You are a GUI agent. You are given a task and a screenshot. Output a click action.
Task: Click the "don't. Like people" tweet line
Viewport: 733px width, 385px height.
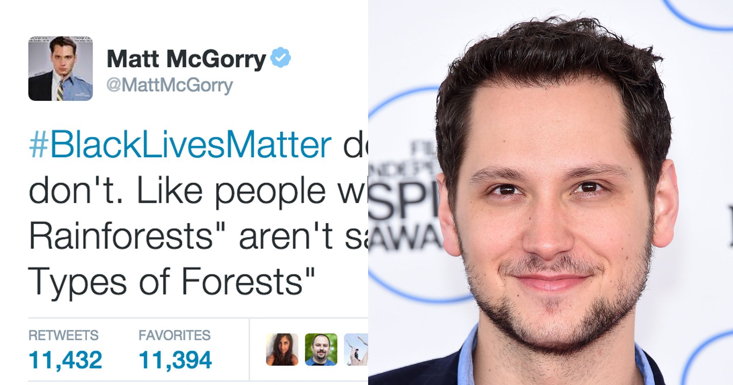pyautogui.click(x=177, y=191)
